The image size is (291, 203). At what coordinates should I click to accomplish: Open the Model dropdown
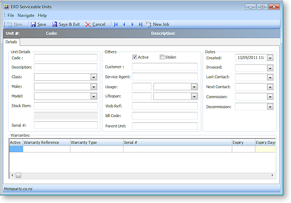pyautogui.click(x=94, y=96)
